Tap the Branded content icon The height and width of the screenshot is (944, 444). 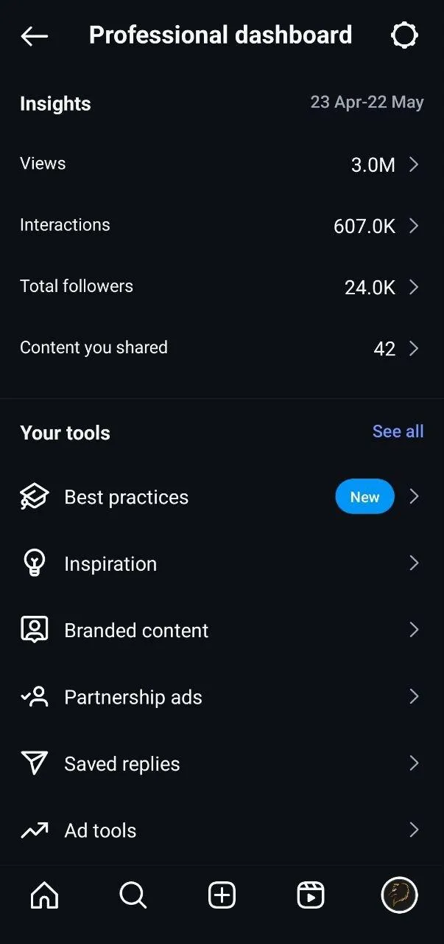(x=35, y=630)
